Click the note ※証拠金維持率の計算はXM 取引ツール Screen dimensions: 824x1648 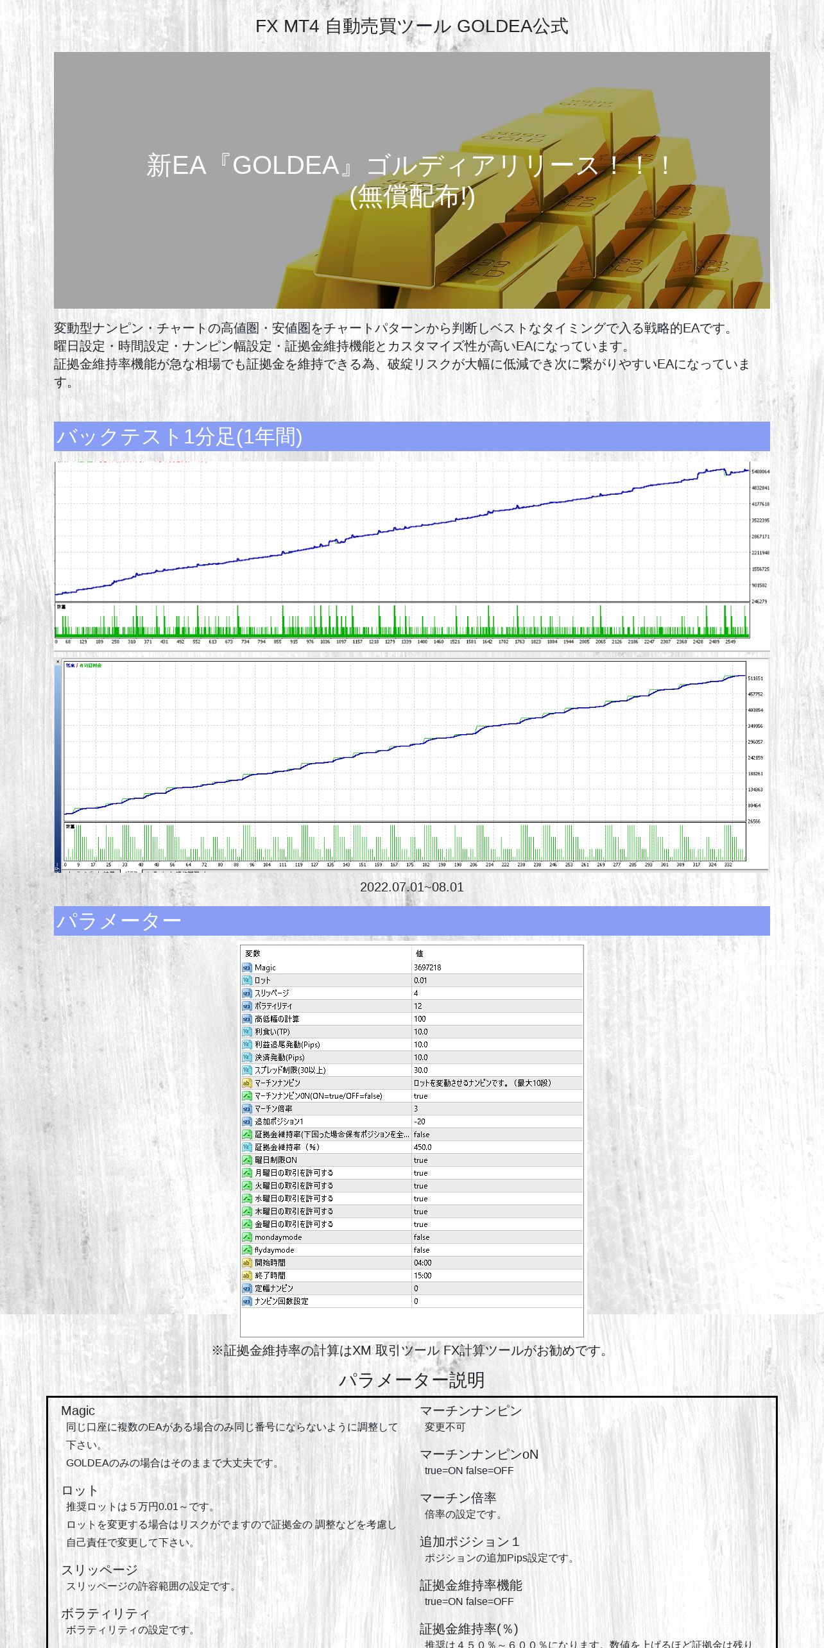tap(411, 1350)
